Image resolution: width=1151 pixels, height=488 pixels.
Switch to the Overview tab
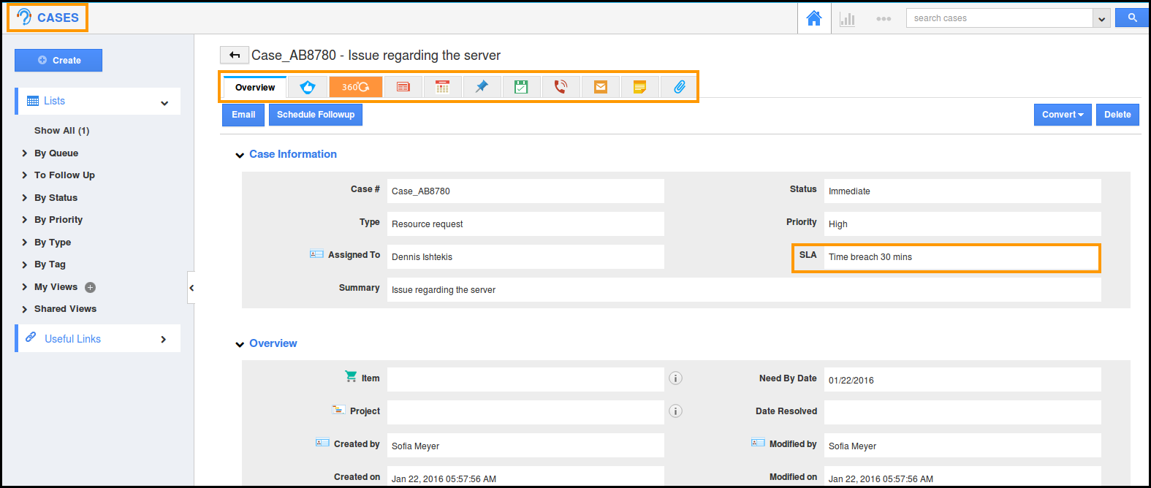click(x=255, y=88)
